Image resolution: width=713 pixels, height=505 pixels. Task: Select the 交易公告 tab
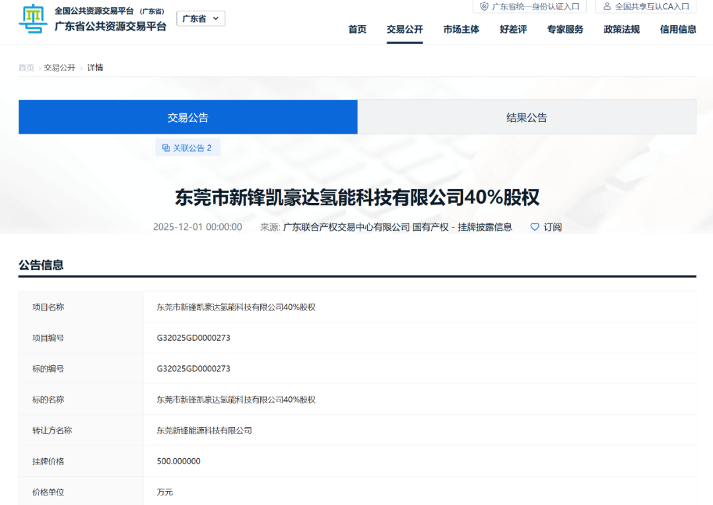pos(187,117)
